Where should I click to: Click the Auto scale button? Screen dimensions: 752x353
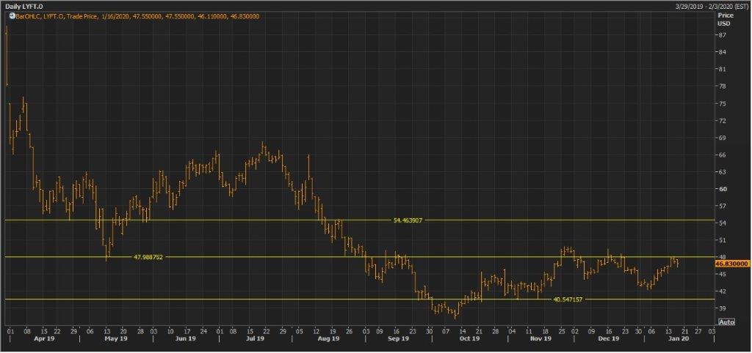(726, 322)
